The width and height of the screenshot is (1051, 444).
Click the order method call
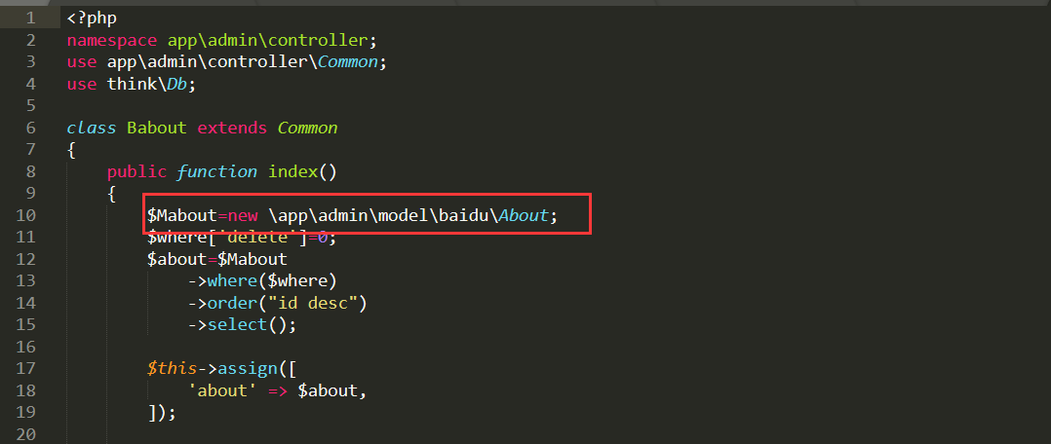coord(233,303)
